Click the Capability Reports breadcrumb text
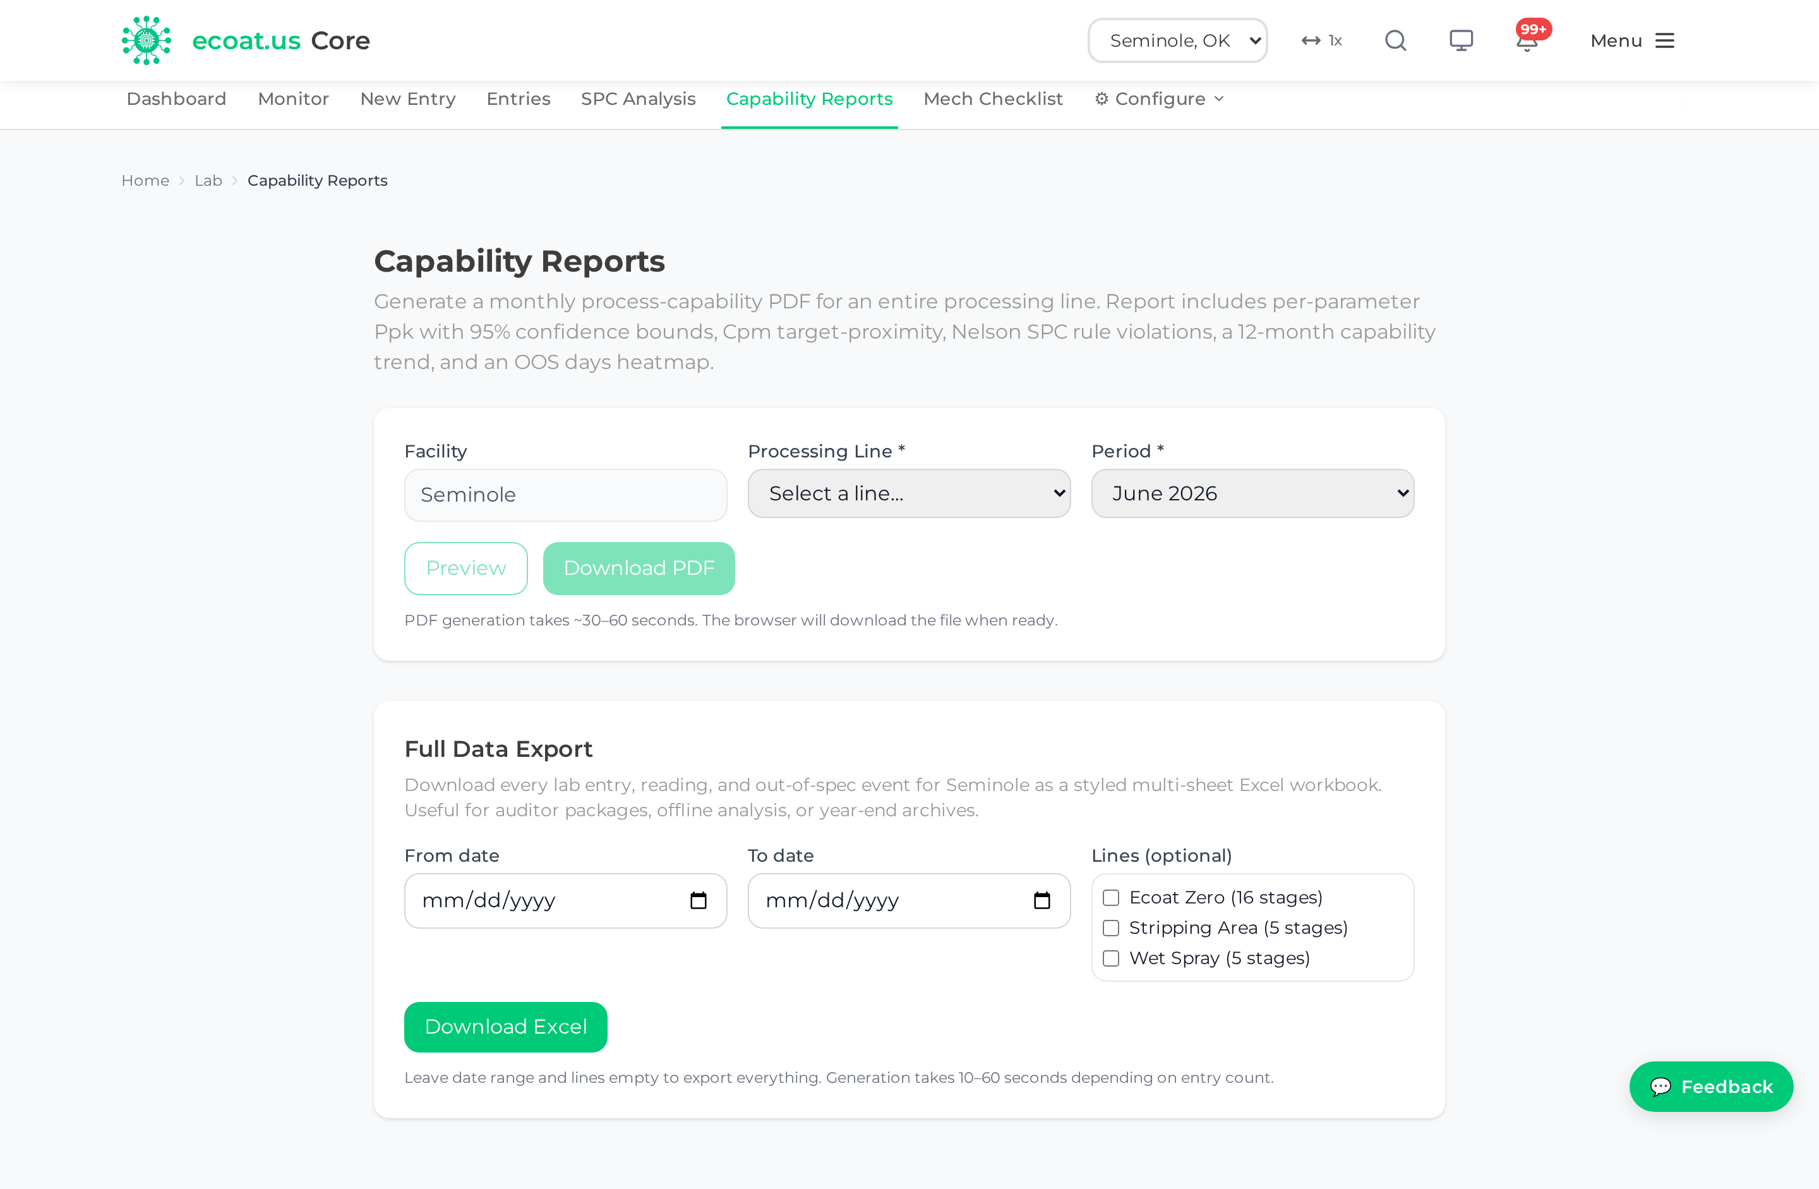 [x=317, y=181]
